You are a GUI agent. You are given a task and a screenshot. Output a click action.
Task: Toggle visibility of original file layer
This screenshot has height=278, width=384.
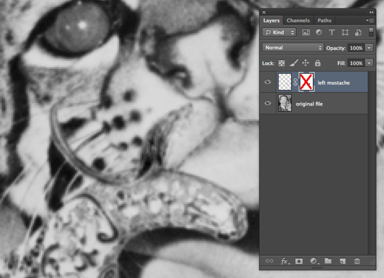coord(268,103)
